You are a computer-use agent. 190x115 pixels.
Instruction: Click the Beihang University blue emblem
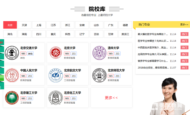click(56, 75)
